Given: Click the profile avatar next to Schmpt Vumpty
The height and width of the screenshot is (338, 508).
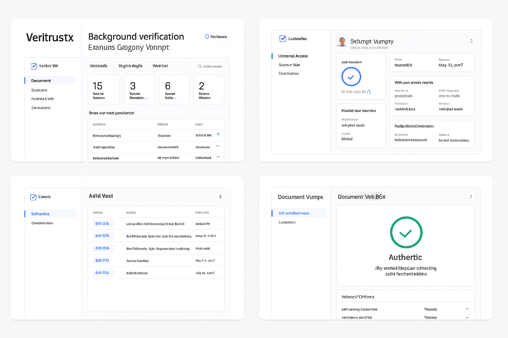Looking at the screenshot, I should click(x=342, y=42).
